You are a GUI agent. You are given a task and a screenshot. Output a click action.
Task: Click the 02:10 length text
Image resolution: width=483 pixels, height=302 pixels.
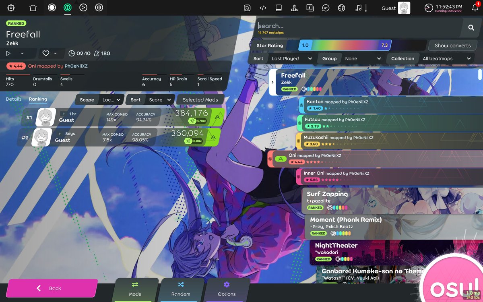click(83, 53)
